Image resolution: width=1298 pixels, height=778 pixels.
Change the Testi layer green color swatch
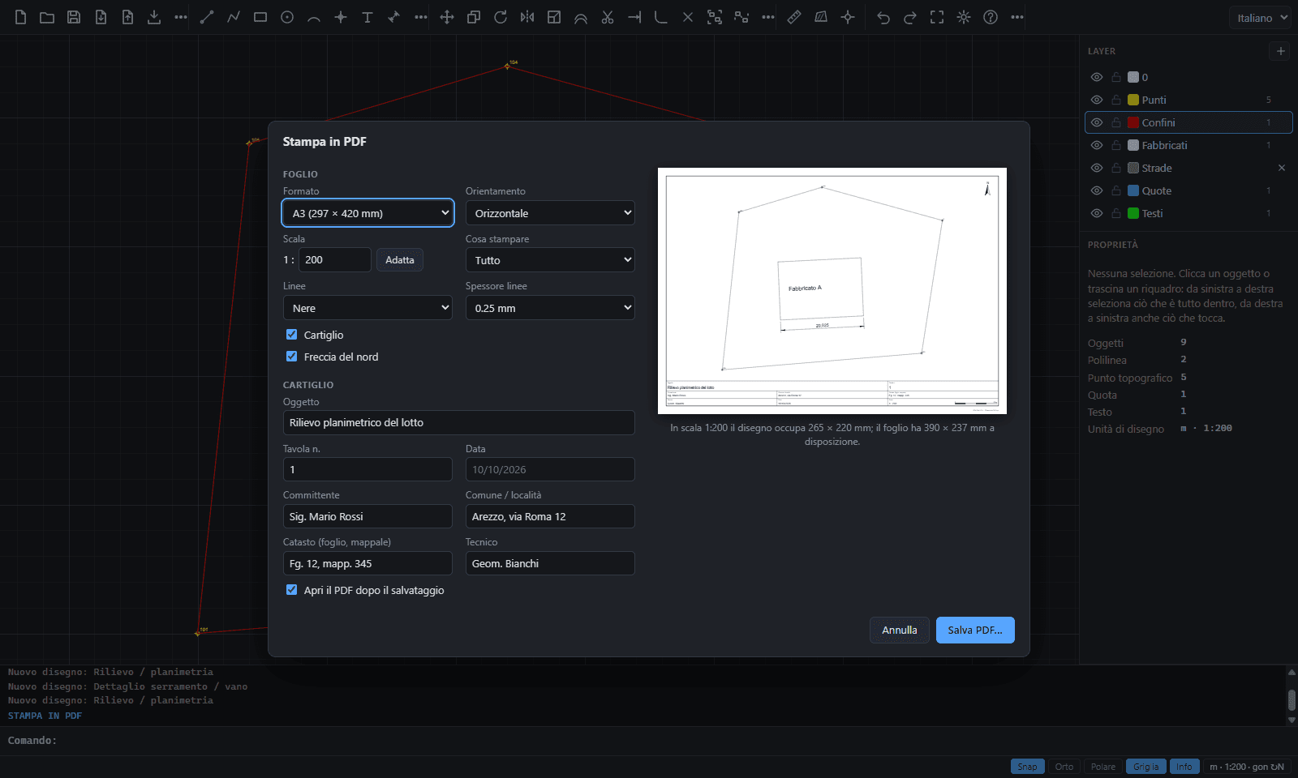pos(1133,213)
